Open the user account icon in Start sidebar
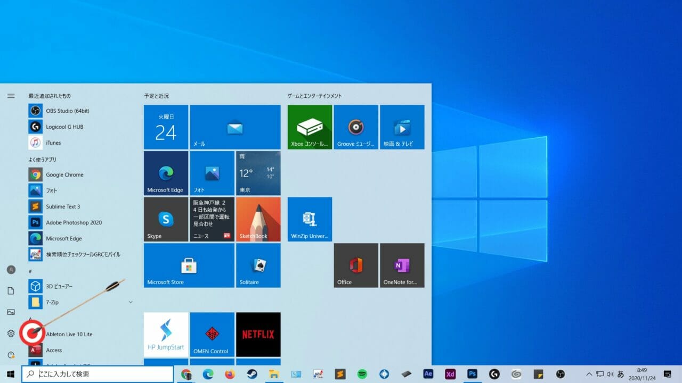The height and width of the screenshot is (383, 682). coord(11,270)
